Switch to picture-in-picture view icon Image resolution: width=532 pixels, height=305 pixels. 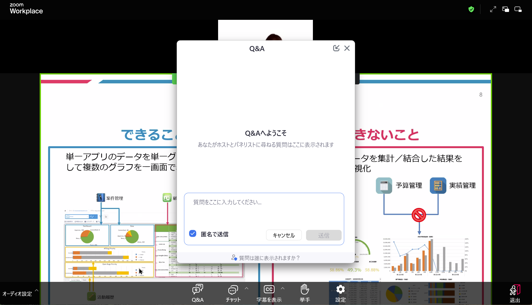[505, 9]
